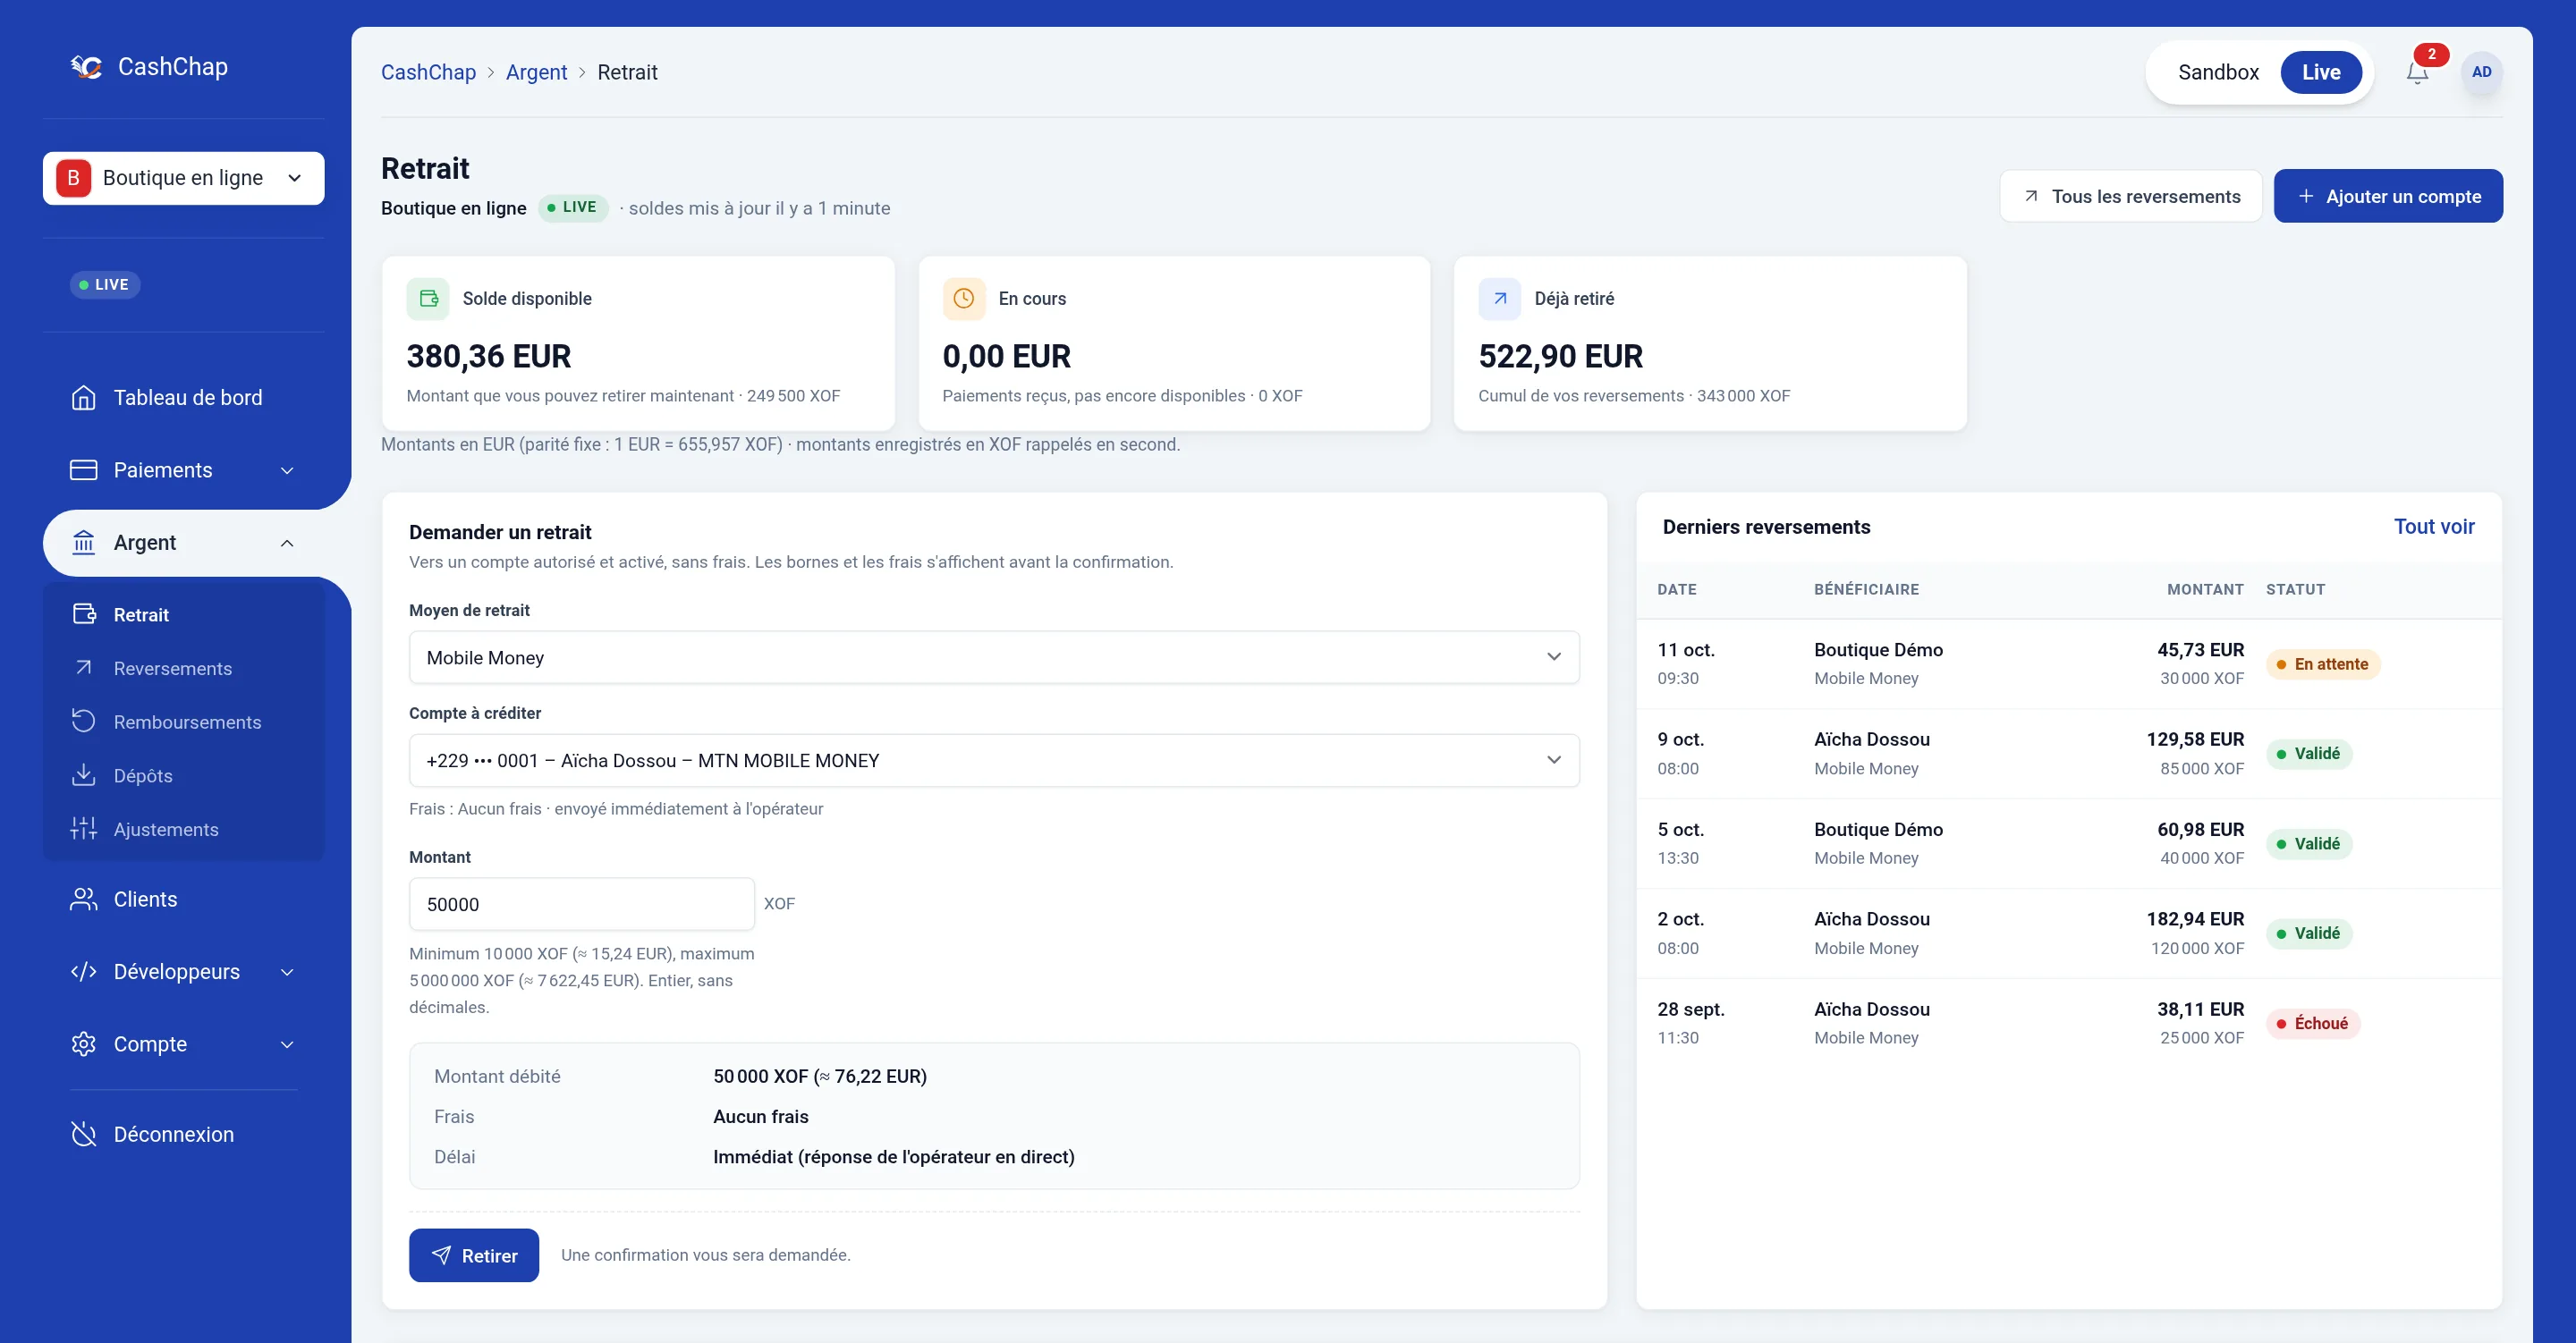Image resolution: width=2576 pixels, height=1343 pixels.
Task: Click the Compte gear icon
Action: pyautogui.click(x=84, y=1043)
